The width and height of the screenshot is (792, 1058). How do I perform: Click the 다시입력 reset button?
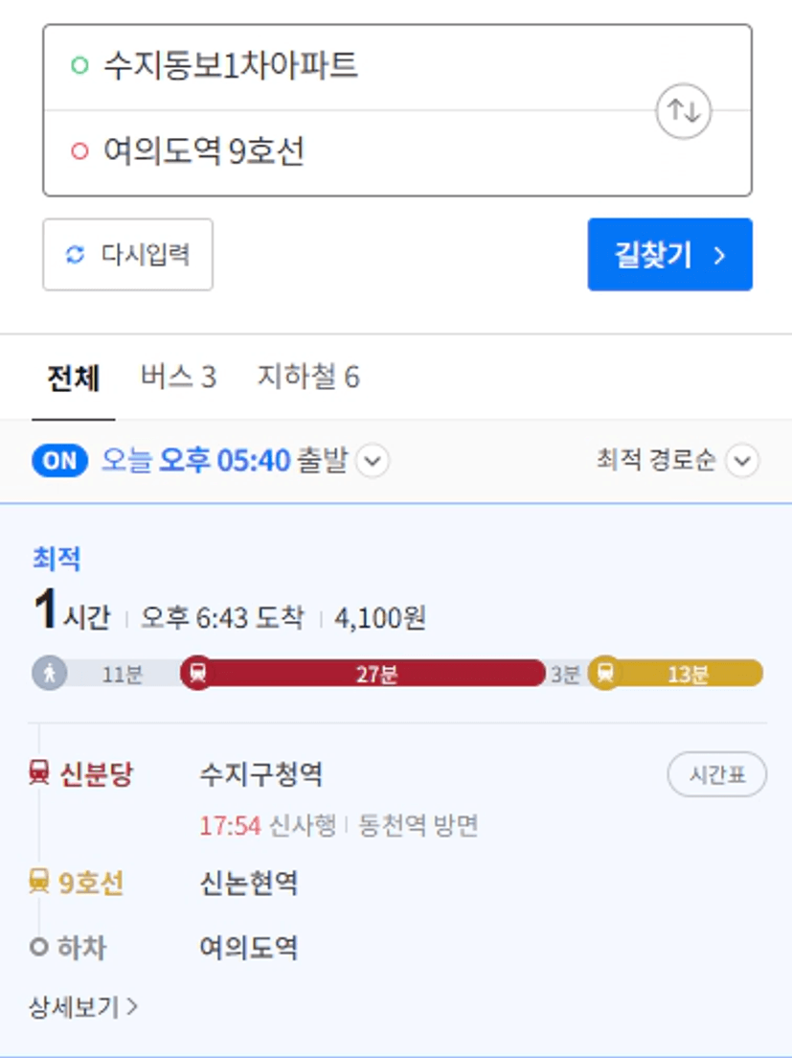coord(128,254)
